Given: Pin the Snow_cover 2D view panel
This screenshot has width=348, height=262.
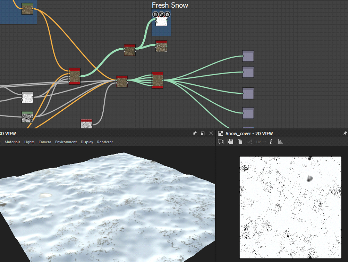Looking at the screenshot, I should tap(345, 133).
